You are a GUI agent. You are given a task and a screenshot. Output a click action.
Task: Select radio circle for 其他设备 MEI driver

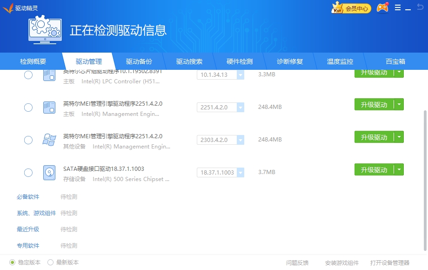tap(28, 140)
